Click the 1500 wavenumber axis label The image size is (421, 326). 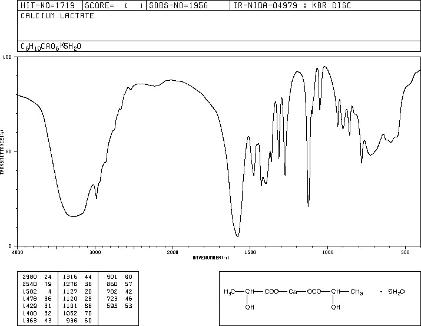click(250, 252)
